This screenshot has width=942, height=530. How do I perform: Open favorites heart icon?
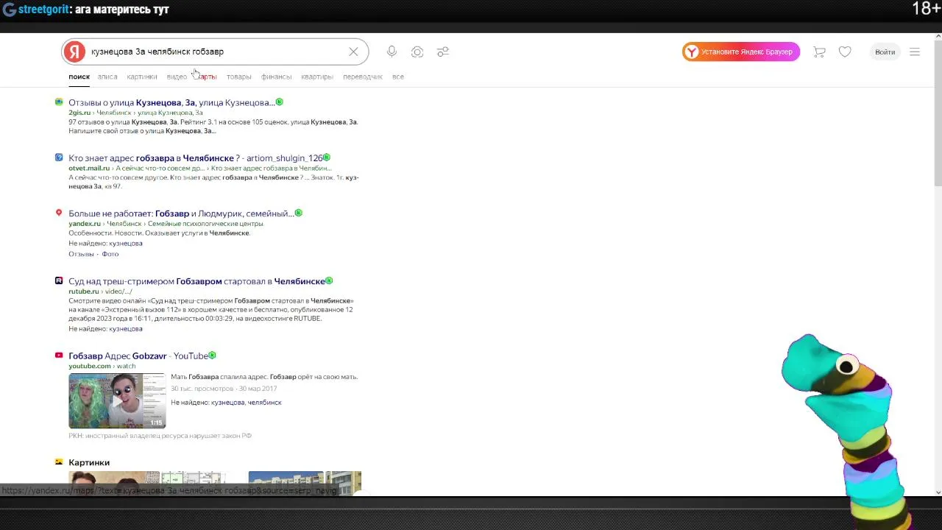(x=845, y=52)
